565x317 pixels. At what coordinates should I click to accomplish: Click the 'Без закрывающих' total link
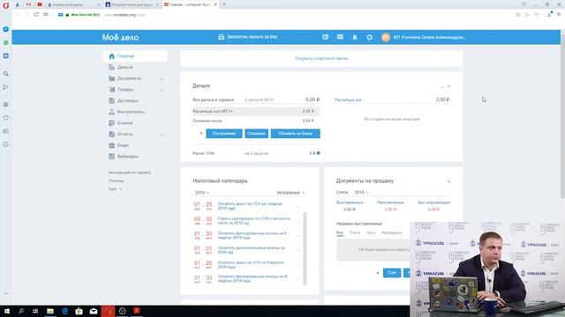pyautogui.click(x=433, y=203)
